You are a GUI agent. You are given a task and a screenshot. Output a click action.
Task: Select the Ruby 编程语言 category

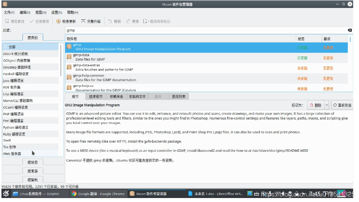click(30, 134)
